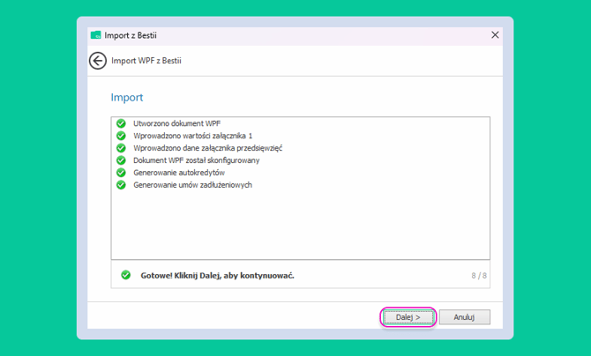Screen dimensions: 591x356
Task: Click the Dokument WPF został skonfigurowany line
Action: tap(197, 160)
